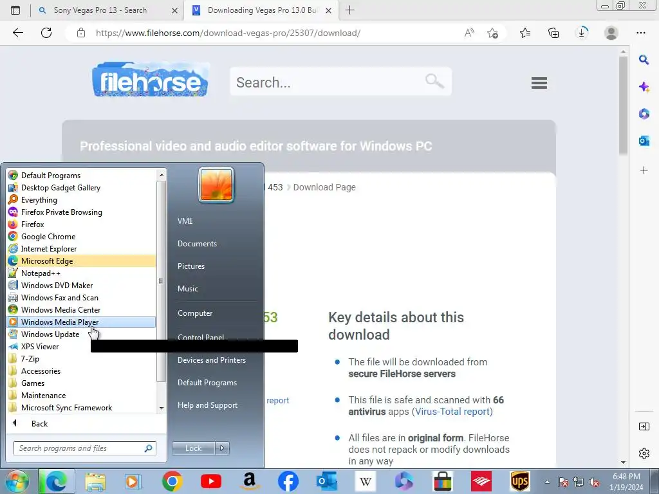The image size is (659, 494).
Task: Launch Windows DVD Maker
Action: click(x=81, y=285)
